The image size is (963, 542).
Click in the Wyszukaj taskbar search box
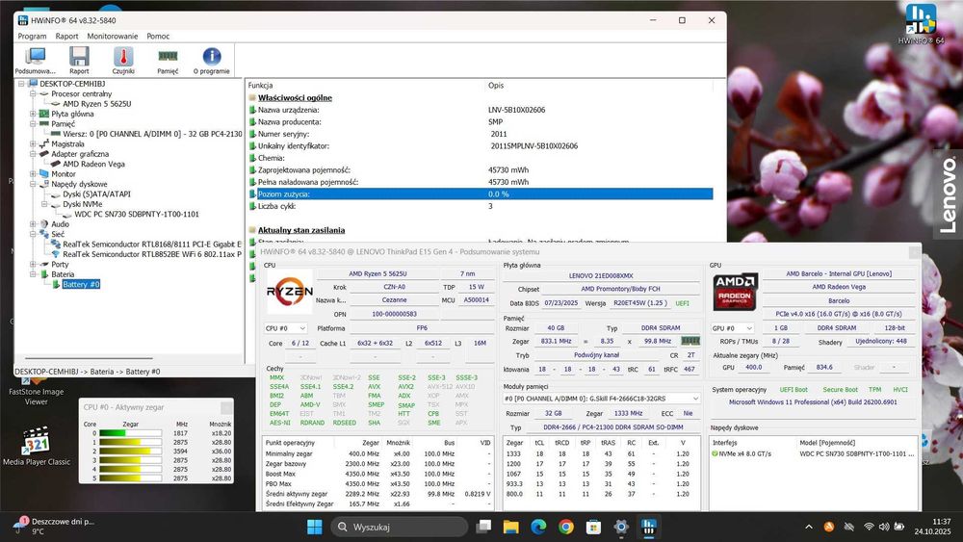tap(400, 527)
